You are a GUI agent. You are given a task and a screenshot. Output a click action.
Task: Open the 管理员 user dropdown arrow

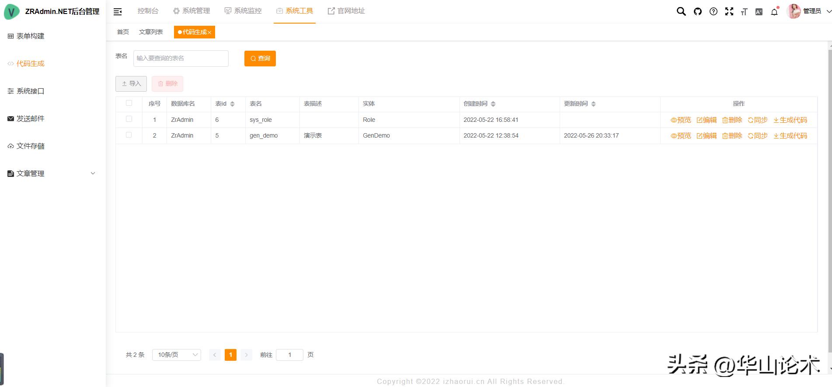(828, 11)
